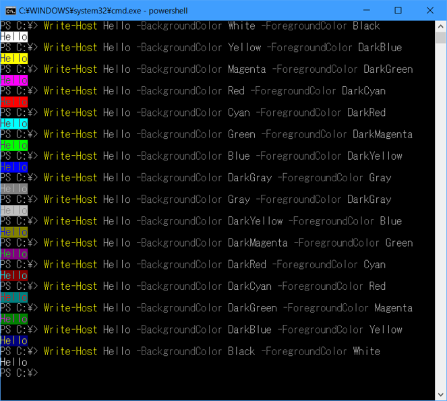Click Red after -ForegroundColor in DarkCyan command

[x=378, y=286]
